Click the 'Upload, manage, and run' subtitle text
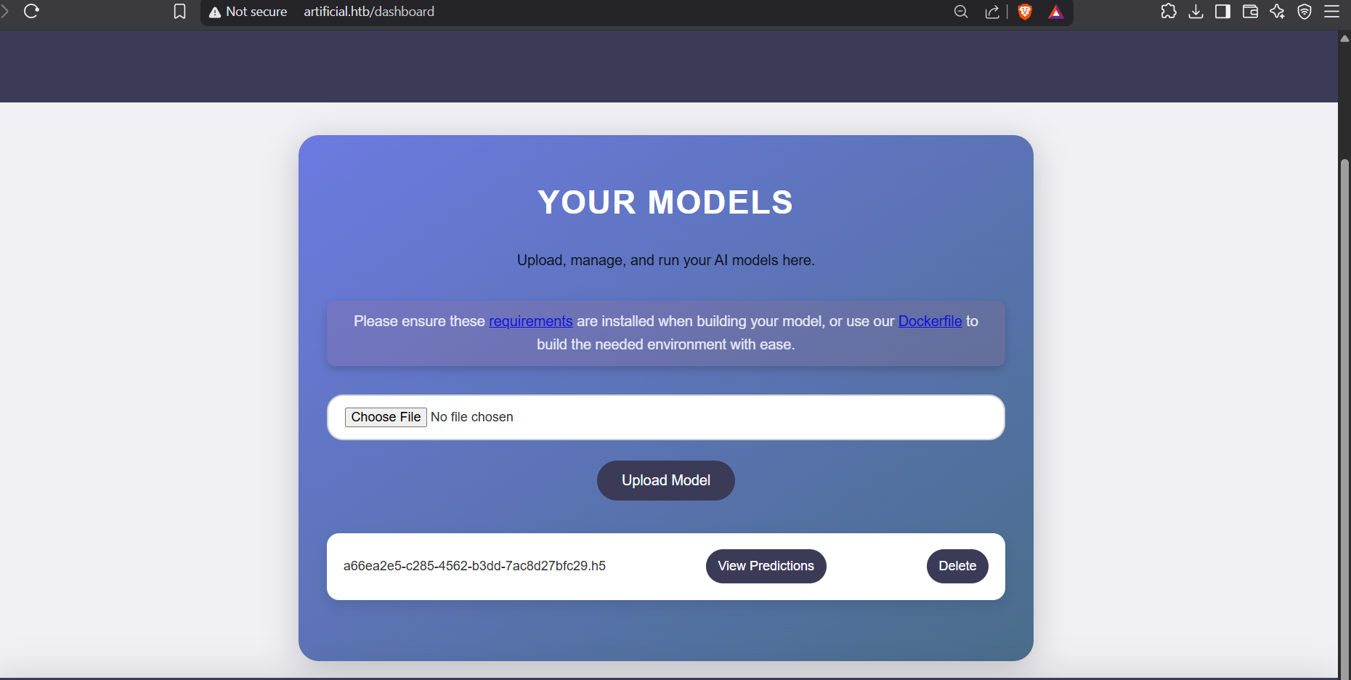Viewport: 1351px width, 680px height. click(x=665, y=260)
